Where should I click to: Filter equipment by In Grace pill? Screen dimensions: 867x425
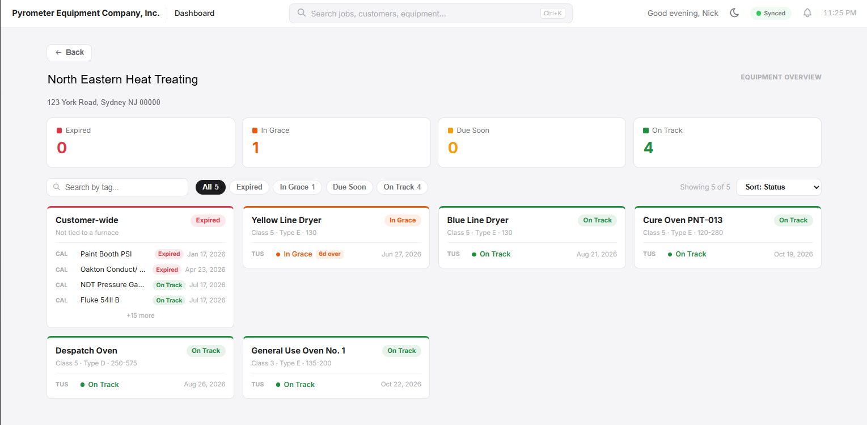pyautogui.click(x=297, y=187)
